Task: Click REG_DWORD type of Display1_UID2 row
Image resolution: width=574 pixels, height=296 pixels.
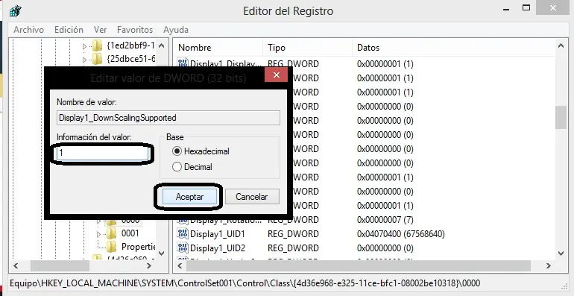Action: tap(293, 248)
